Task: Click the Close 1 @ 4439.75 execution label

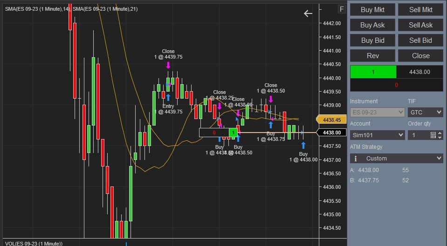Action: point(168,54)
